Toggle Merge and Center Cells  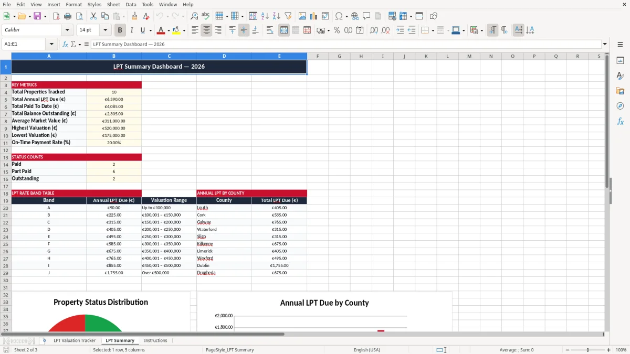pos(283,30)
